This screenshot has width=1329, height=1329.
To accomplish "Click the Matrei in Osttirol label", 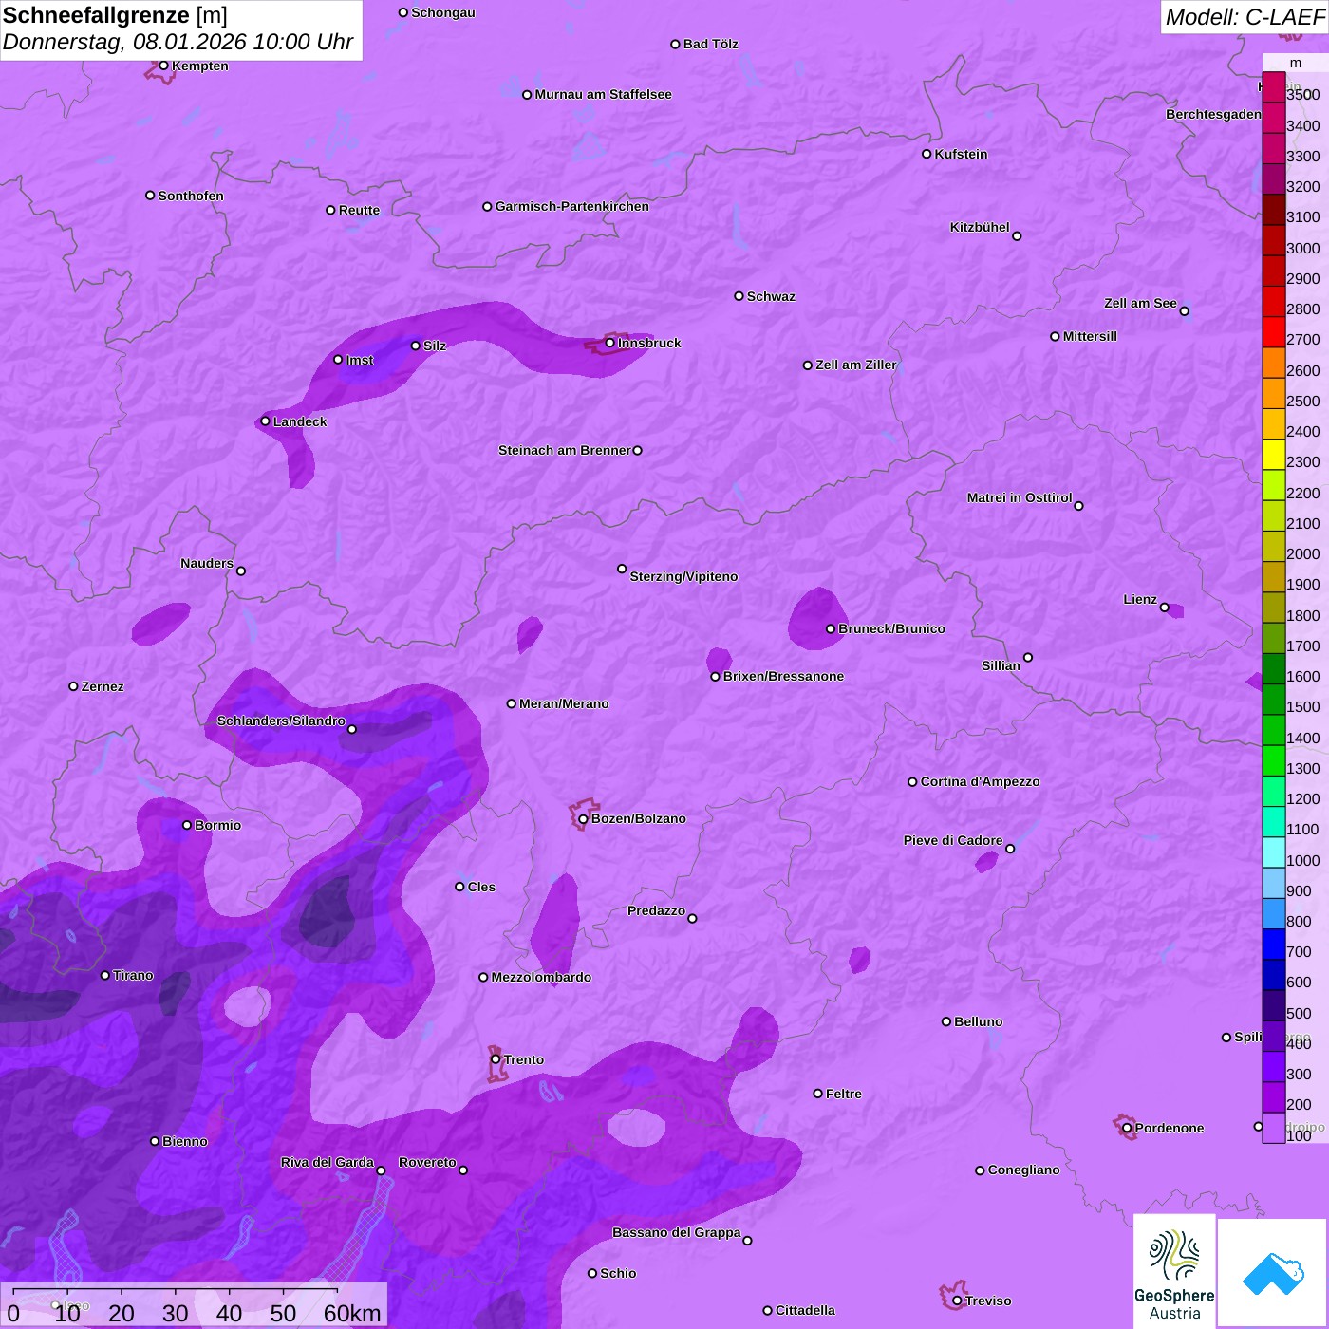I will [x=1020, y=497].
